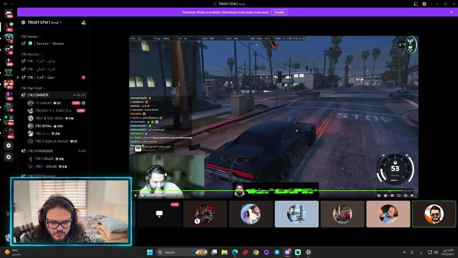Select the green-outlined speaking participant tile
Image resolution: width=458 pixels, height=258 pixels.
tap(434, 214)
